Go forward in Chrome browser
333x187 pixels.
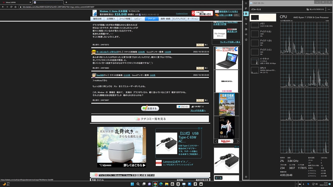7,7
